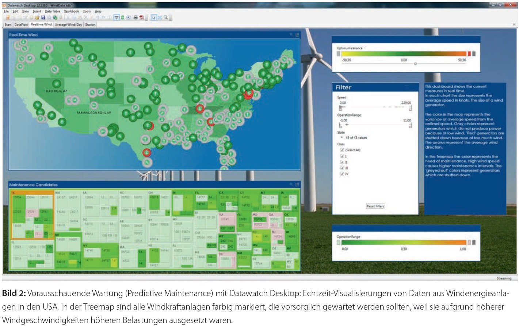Open the Insert menu
This screenshot has height=330, width=519.
pyautogui.click(x=37, y=11)
